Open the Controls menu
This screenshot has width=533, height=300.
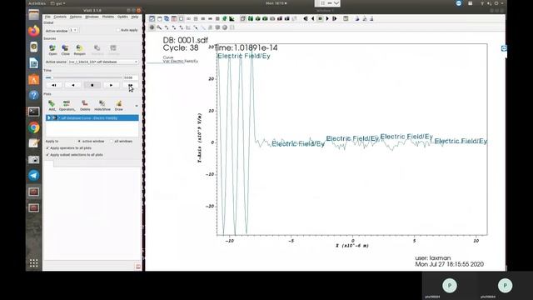tap(60, 17)
